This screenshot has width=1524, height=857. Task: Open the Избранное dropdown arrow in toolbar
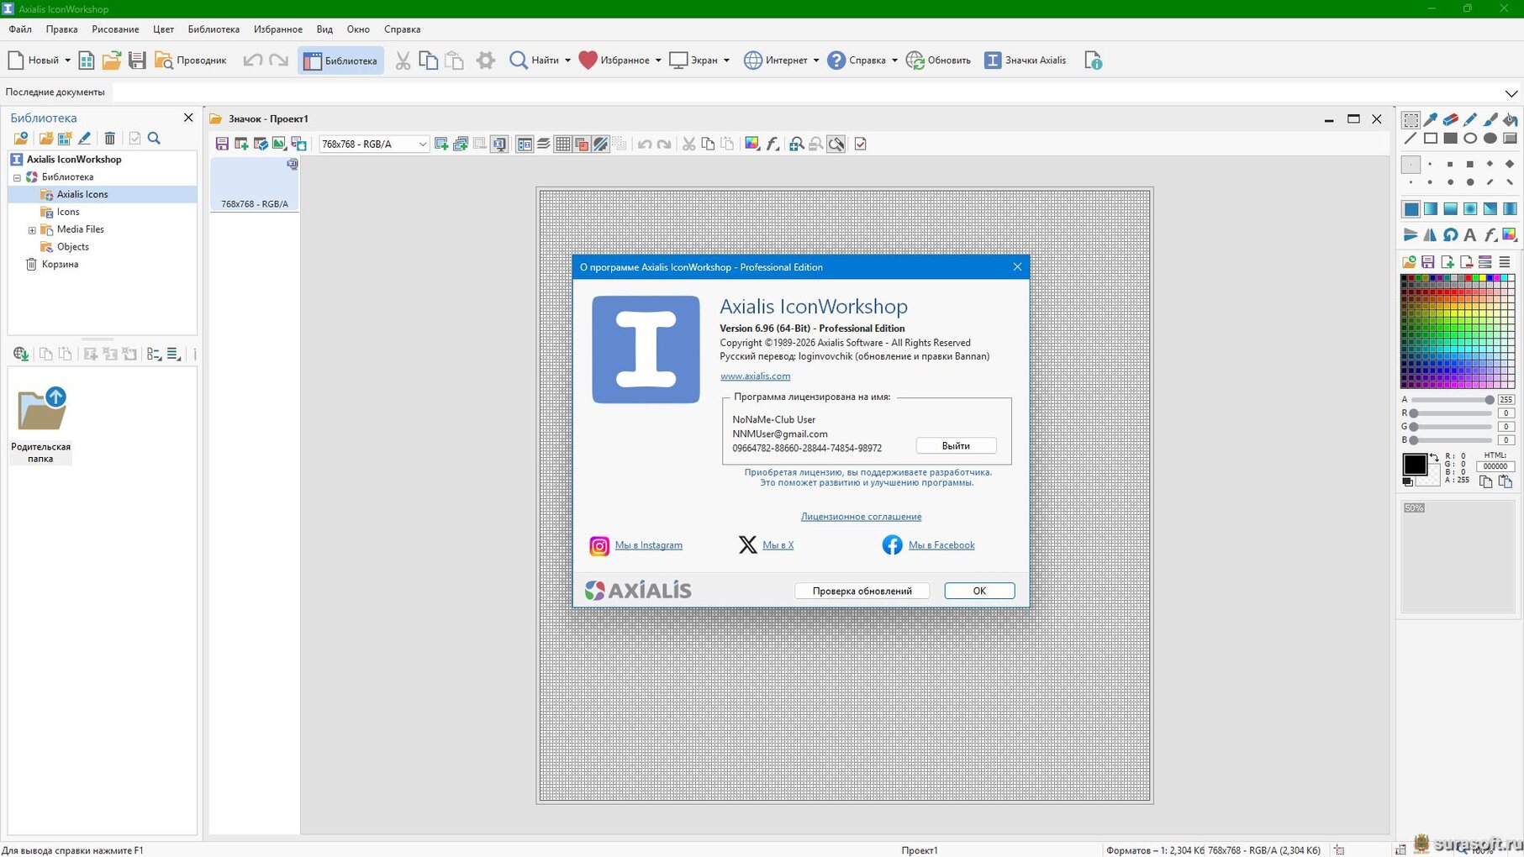pyautogui.click(x=658, y=60)
